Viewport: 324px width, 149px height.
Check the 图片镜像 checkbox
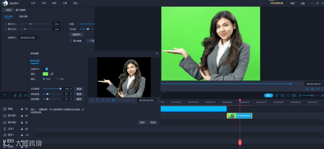point(71,41)
